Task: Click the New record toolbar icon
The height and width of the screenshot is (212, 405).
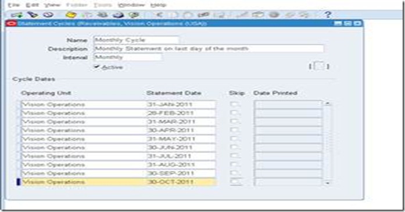Action: 17,14
